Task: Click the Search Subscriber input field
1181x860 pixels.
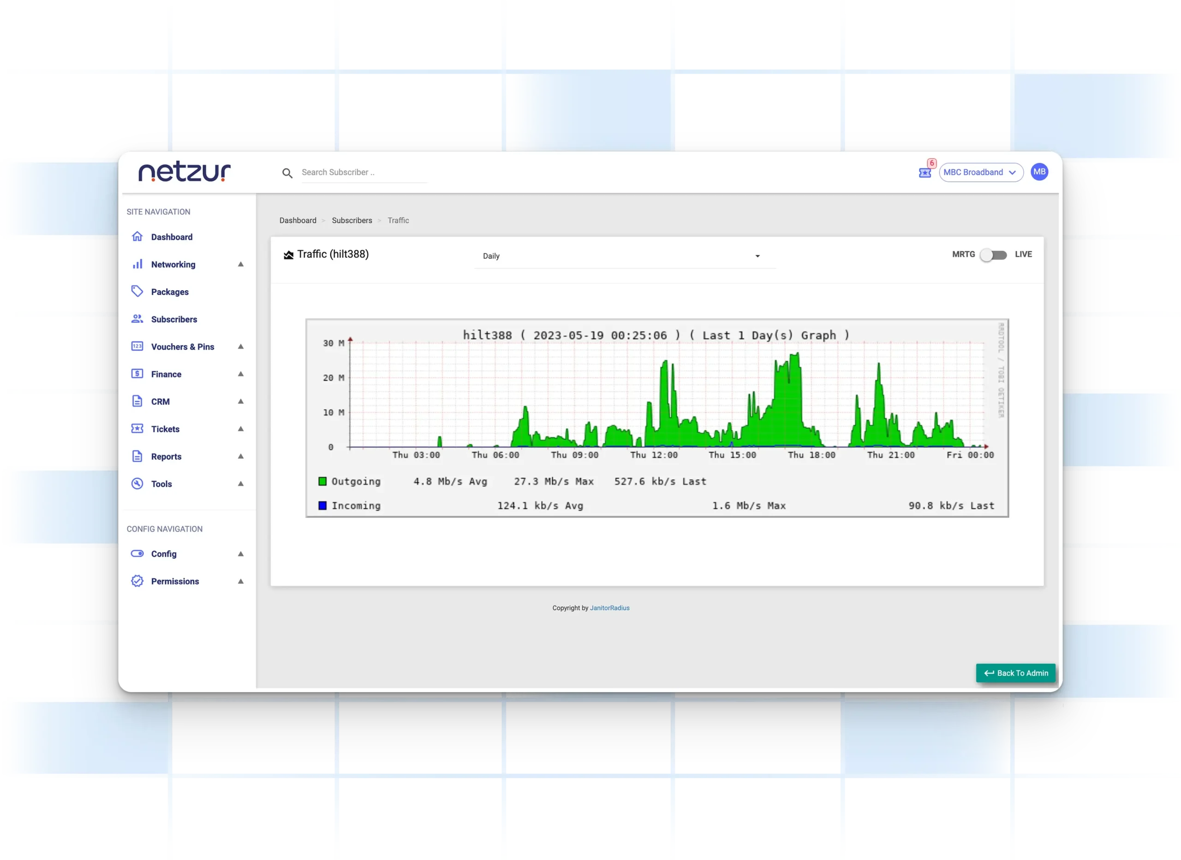Action: 364,173
